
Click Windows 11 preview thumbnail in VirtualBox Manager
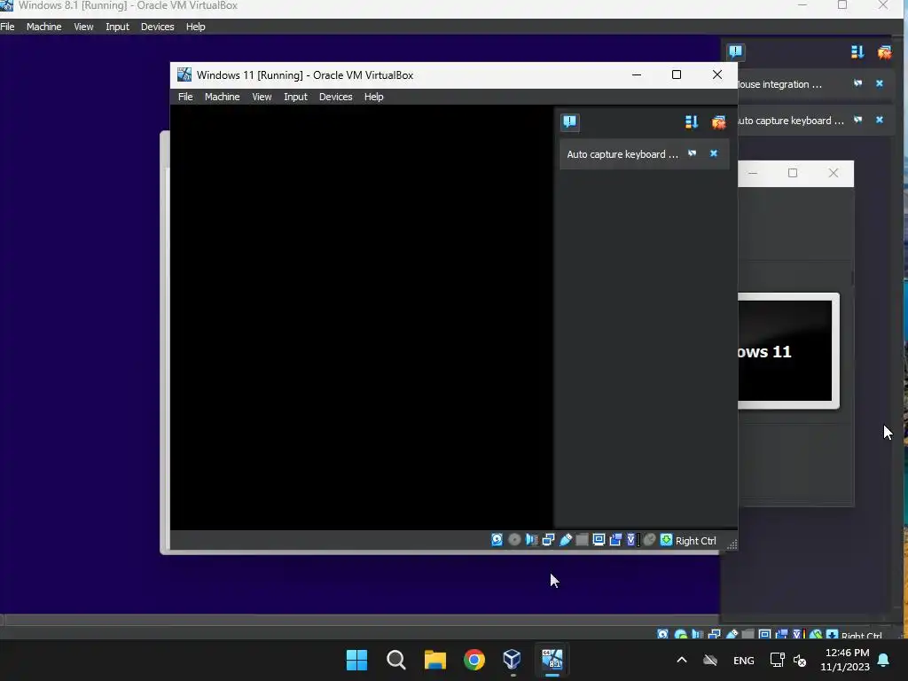coord(787,350)
